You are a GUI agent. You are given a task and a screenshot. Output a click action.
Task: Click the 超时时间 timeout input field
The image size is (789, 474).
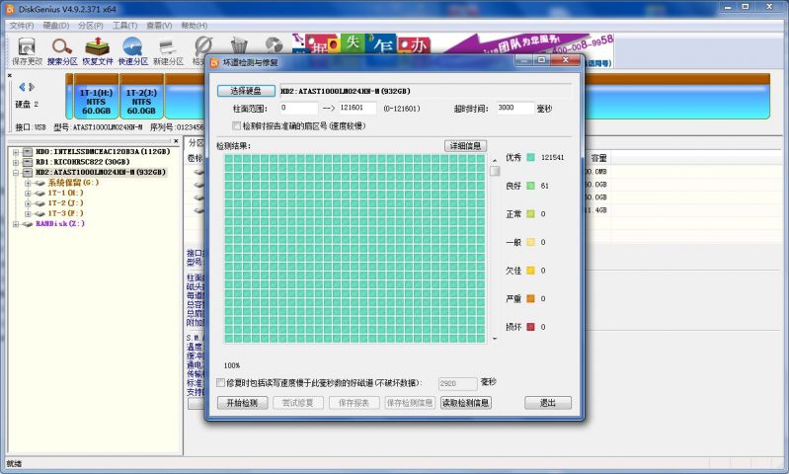coord(516,109)
